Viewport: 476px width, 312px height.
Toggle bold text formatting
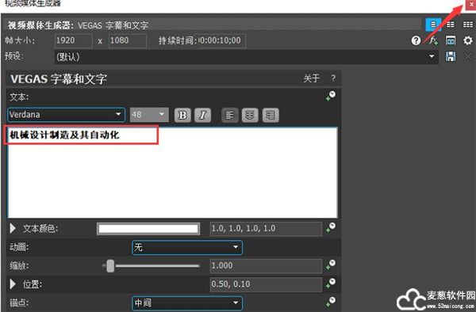click(182, 115)
